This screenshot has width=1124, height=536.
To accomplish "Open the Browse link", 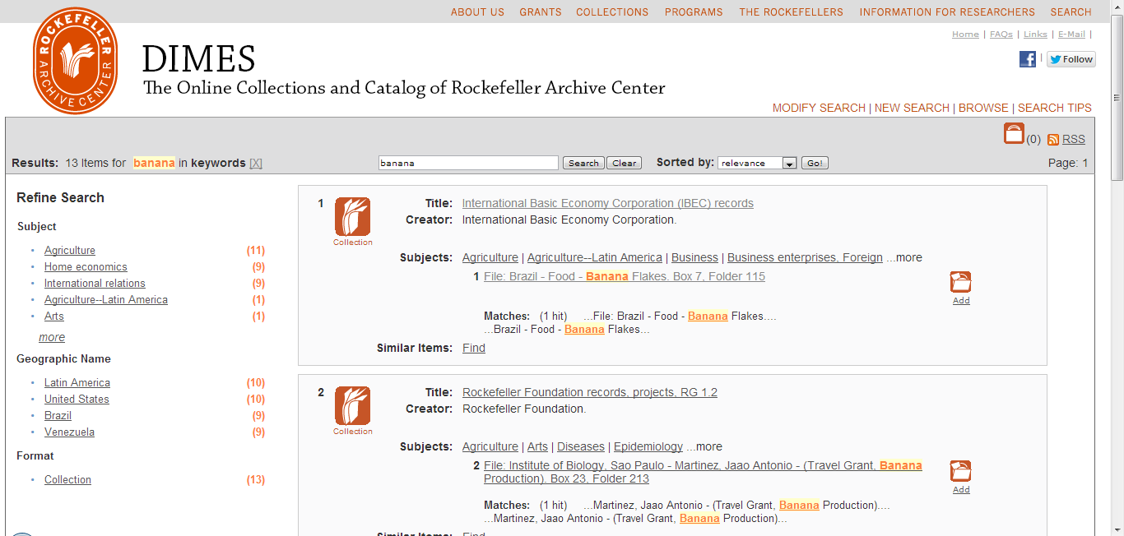I will tap(983, 108).
